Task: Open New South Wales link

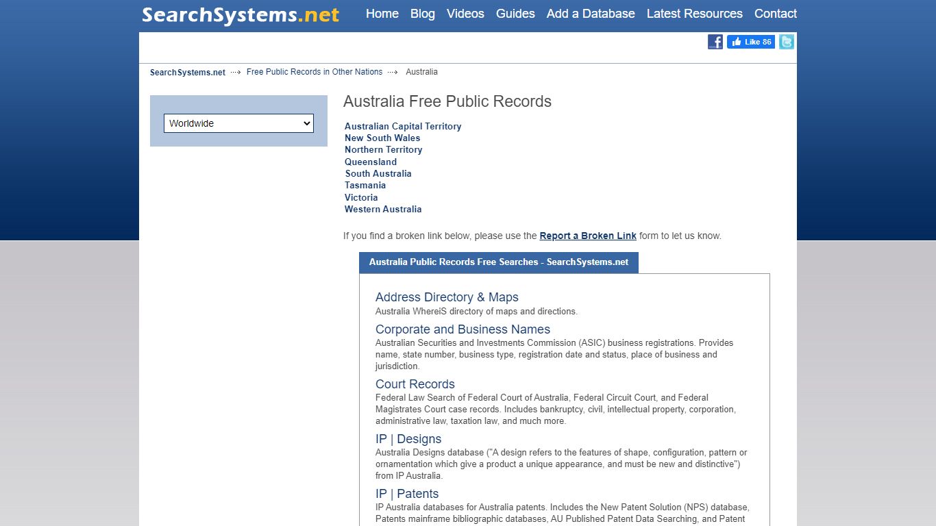Action: tap(382, 138)
